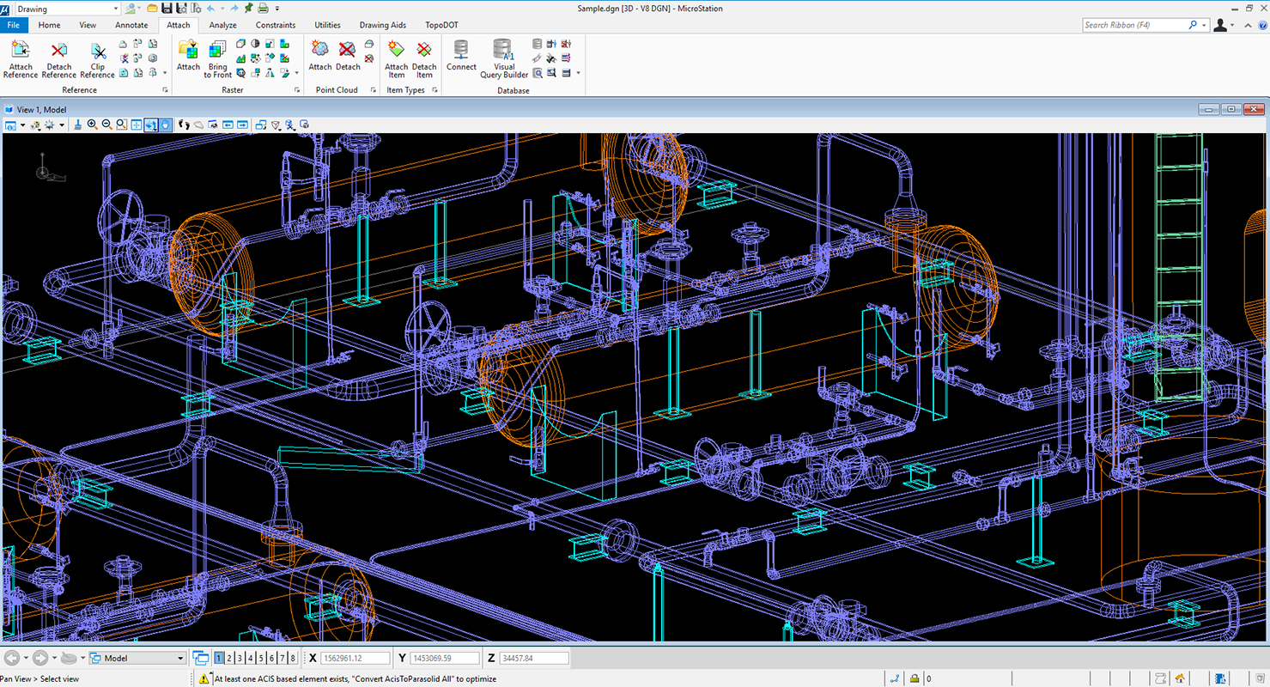Switch to the Analyze ribbon tab
1270x687 pixels.
tap(222, 25)
